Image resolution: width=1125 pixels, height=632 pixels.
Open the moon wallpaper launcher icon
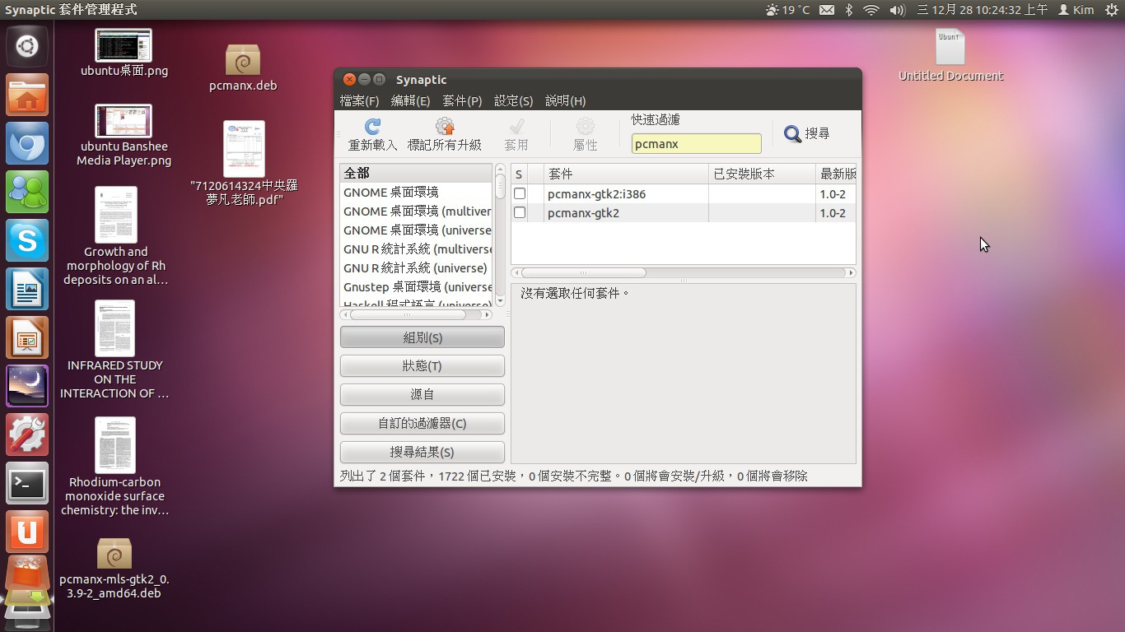(27, 387)
